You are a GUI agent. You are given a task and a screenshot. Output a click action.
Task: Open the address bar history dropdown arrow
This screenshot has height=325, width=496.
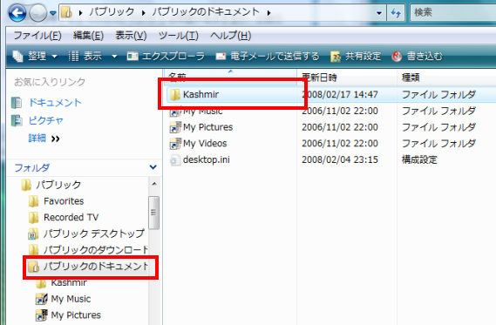point(379,13)
